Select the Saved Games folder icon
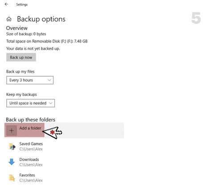Viewport: 211px width, 189px height. [12, 146]
